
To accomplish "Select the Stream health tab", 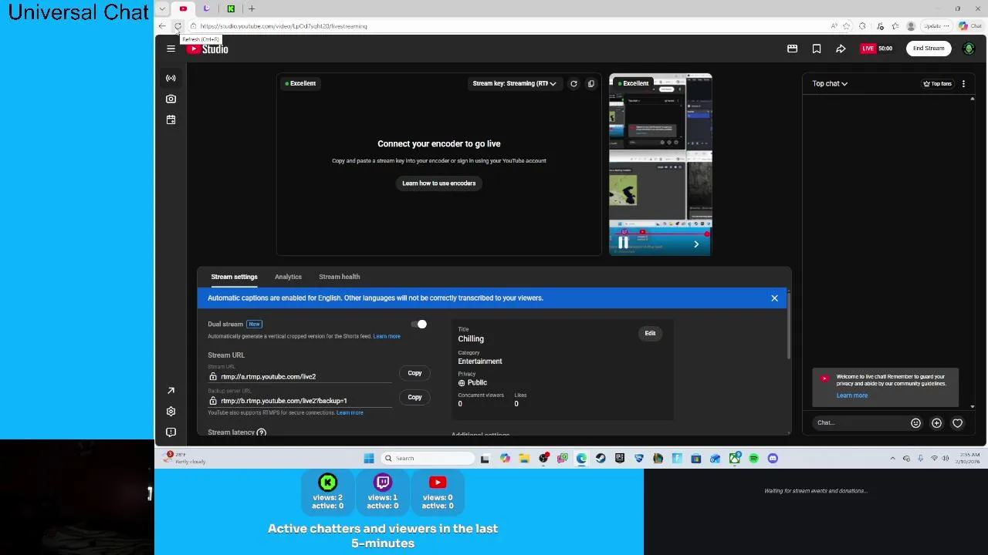I will [339, 277].
